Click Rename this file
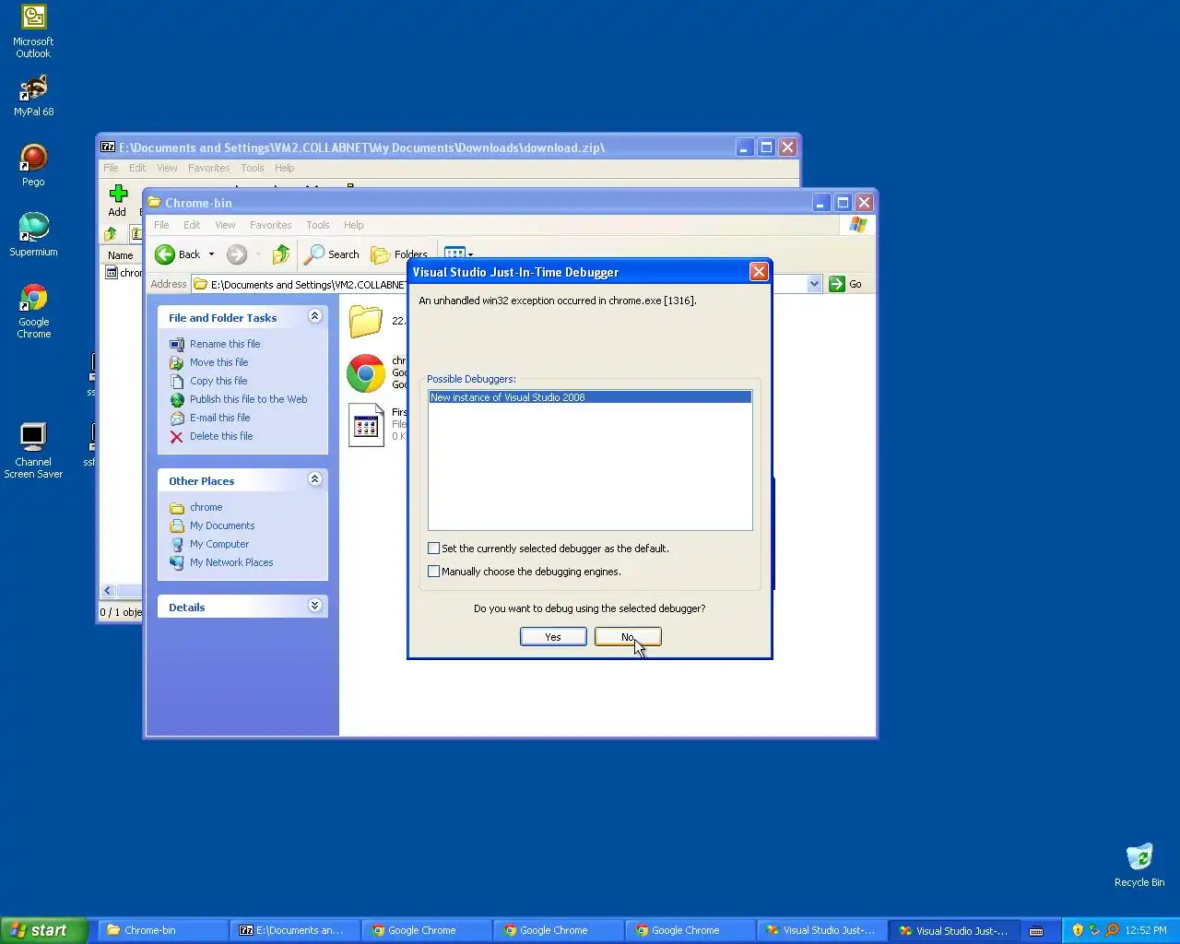Image resolution: width=1180 pixels, height=944 pixels. 225,344
